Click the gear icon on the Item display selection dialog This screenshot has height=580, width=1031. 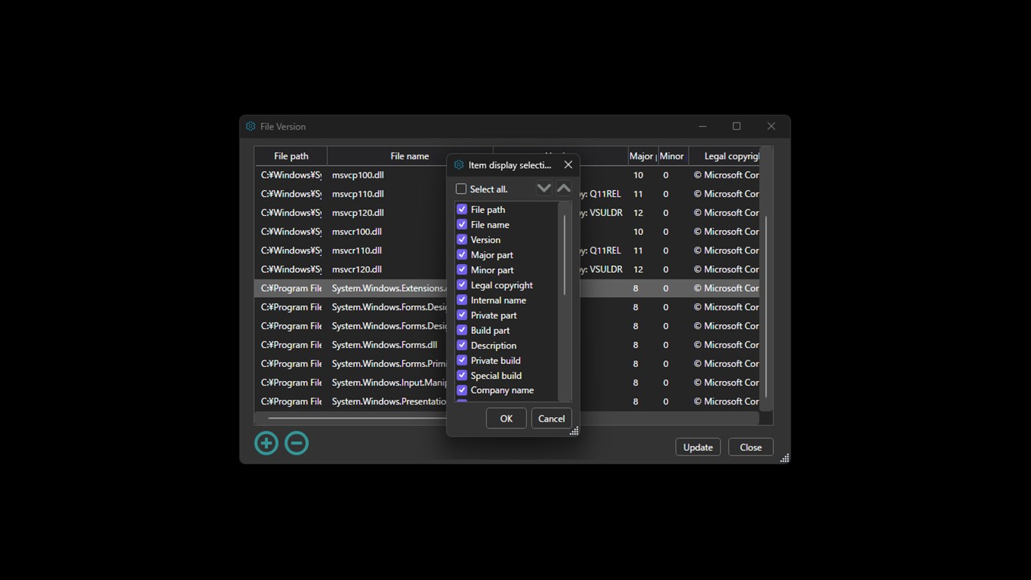pyautogui.click(x=458, y=164)
